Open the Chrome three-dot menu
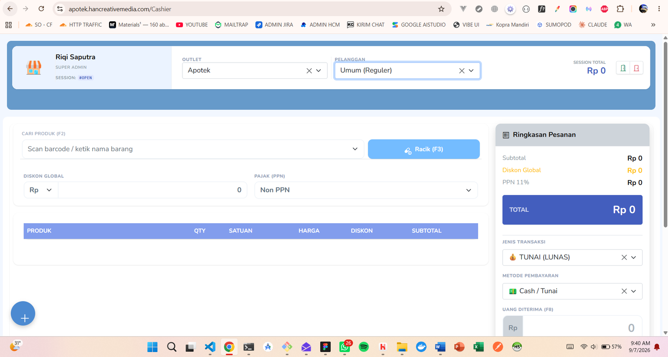 [659, 9]
